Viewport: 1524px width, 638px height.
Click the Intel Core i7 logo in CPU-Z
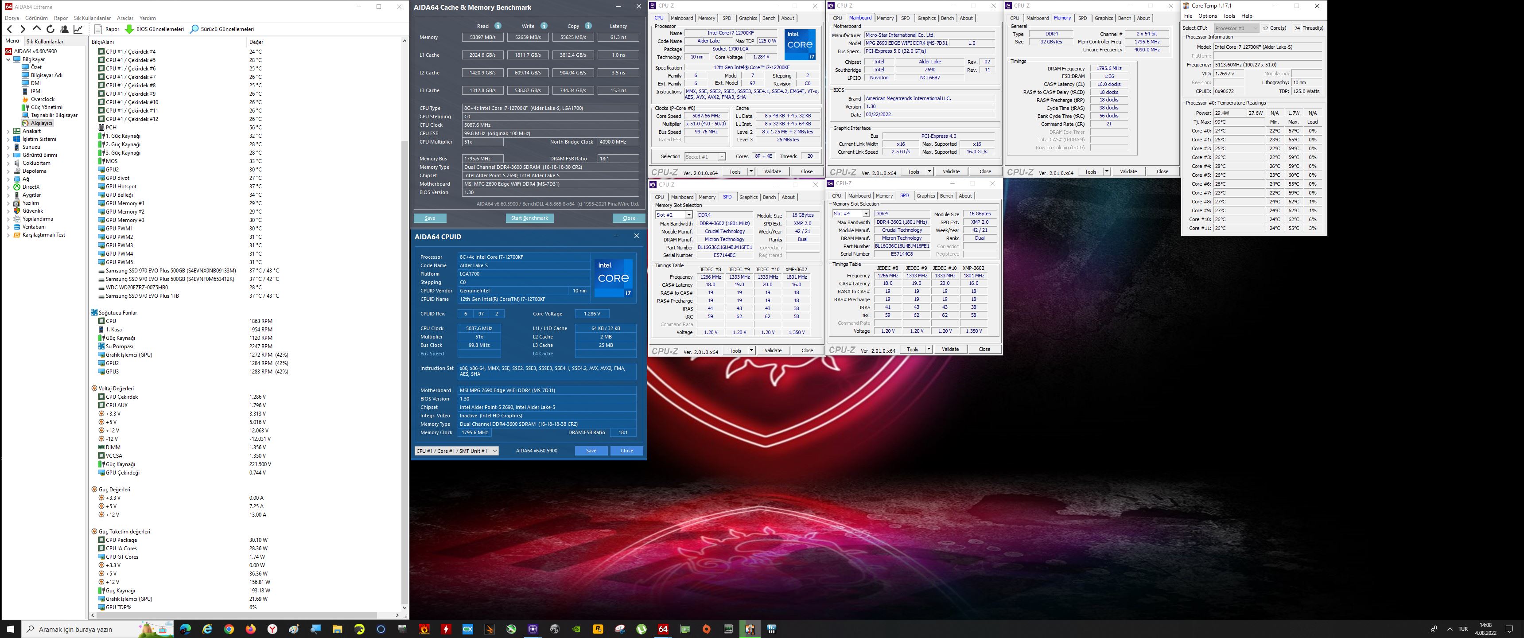[800, 44]
